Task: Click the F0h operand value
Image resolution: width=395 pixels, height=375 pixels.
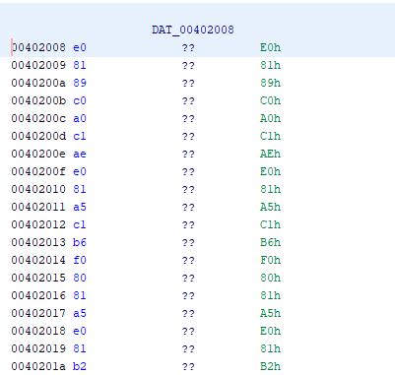Action: [x=270, y=260]
